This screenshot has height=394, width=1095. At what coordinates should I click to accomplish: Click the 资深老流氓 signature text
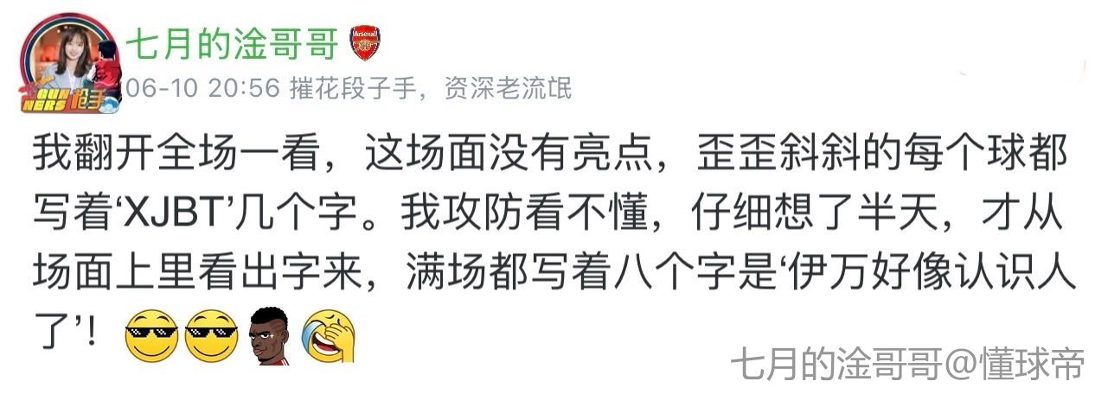(507, 88)
